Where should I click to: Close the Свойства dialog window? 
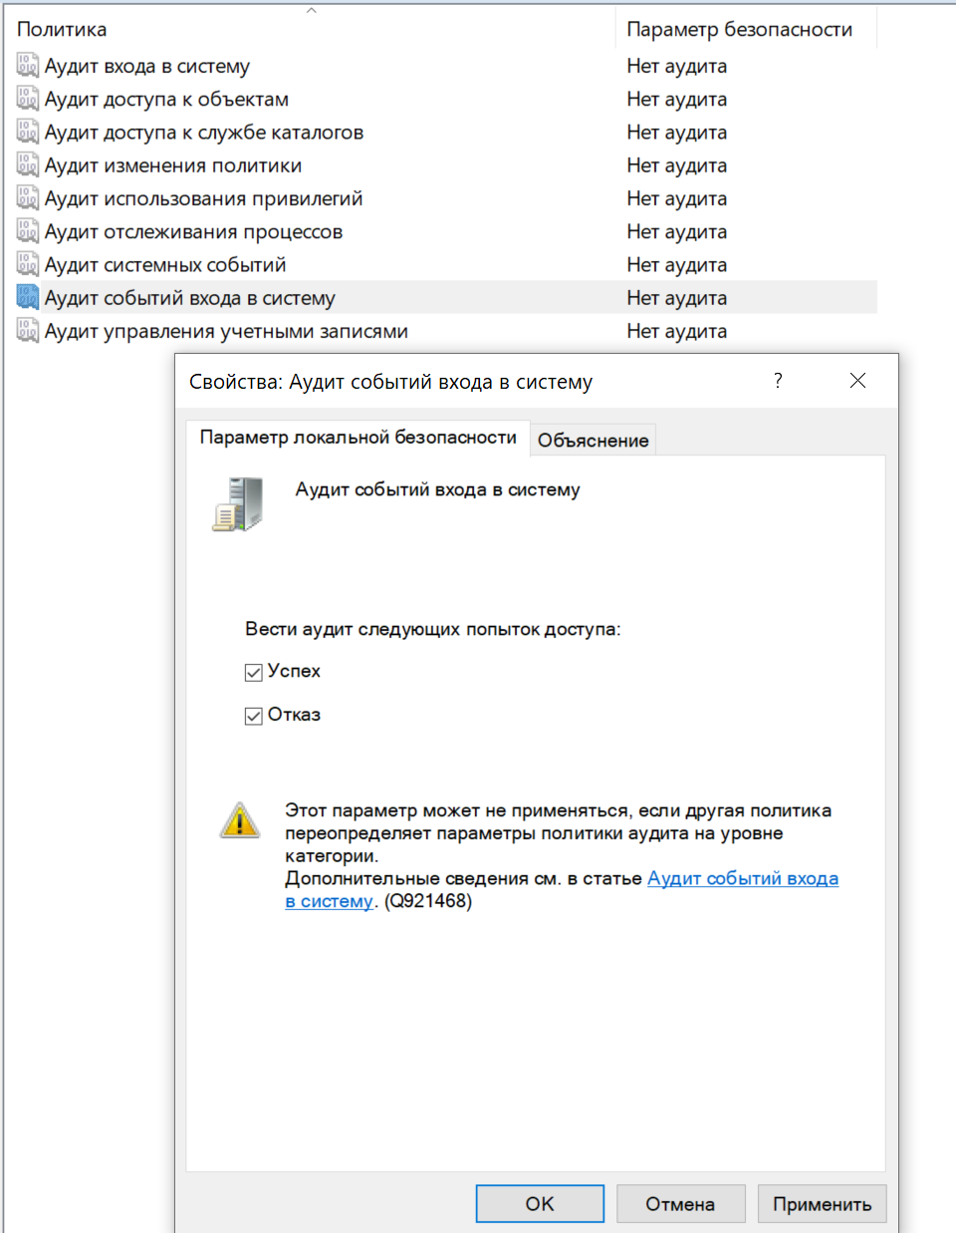click(857, 381)
